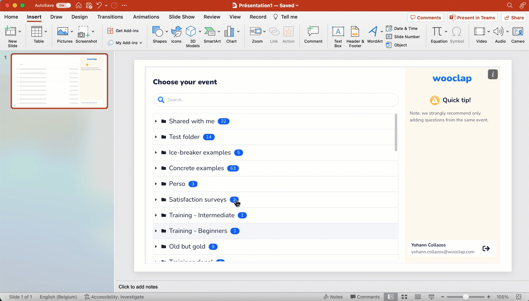529x301 pixels.
Task: Click the Home icon in title bar
Action: [x=79, y=5]
